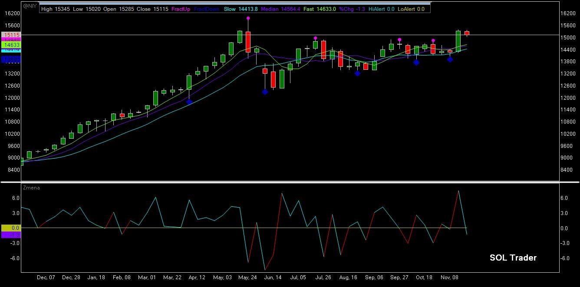
Task: Click the purple -1.3 tag in the Zmena panel
Action: click(10, 235)
